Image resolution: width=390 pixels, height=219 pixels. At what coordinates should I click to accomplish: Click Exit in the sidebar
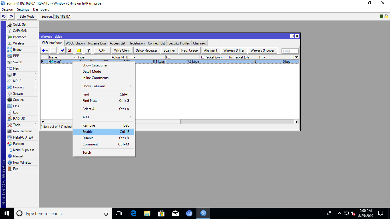click(22, 169)
